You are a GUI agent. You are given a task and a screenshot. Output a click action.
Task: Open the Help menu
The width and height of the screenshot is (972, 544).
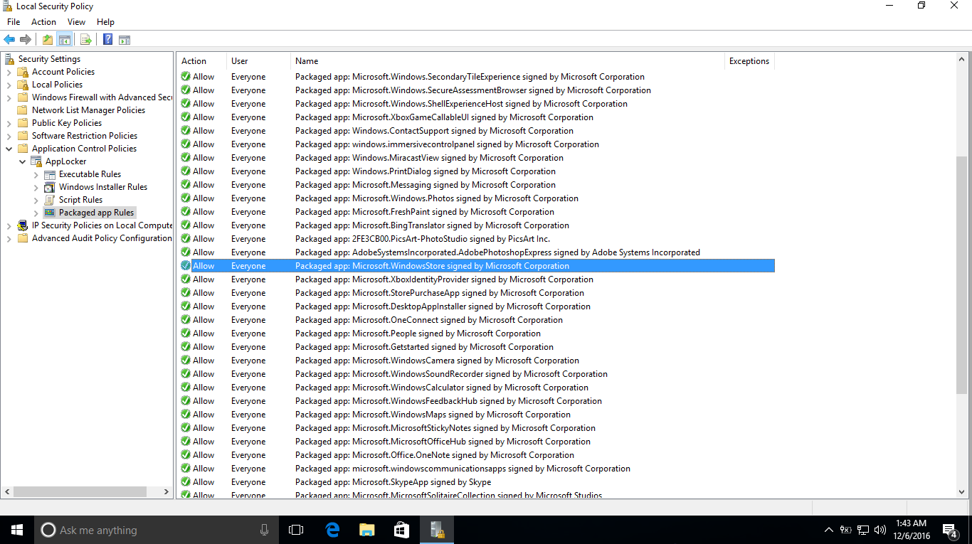click(105, 22)
